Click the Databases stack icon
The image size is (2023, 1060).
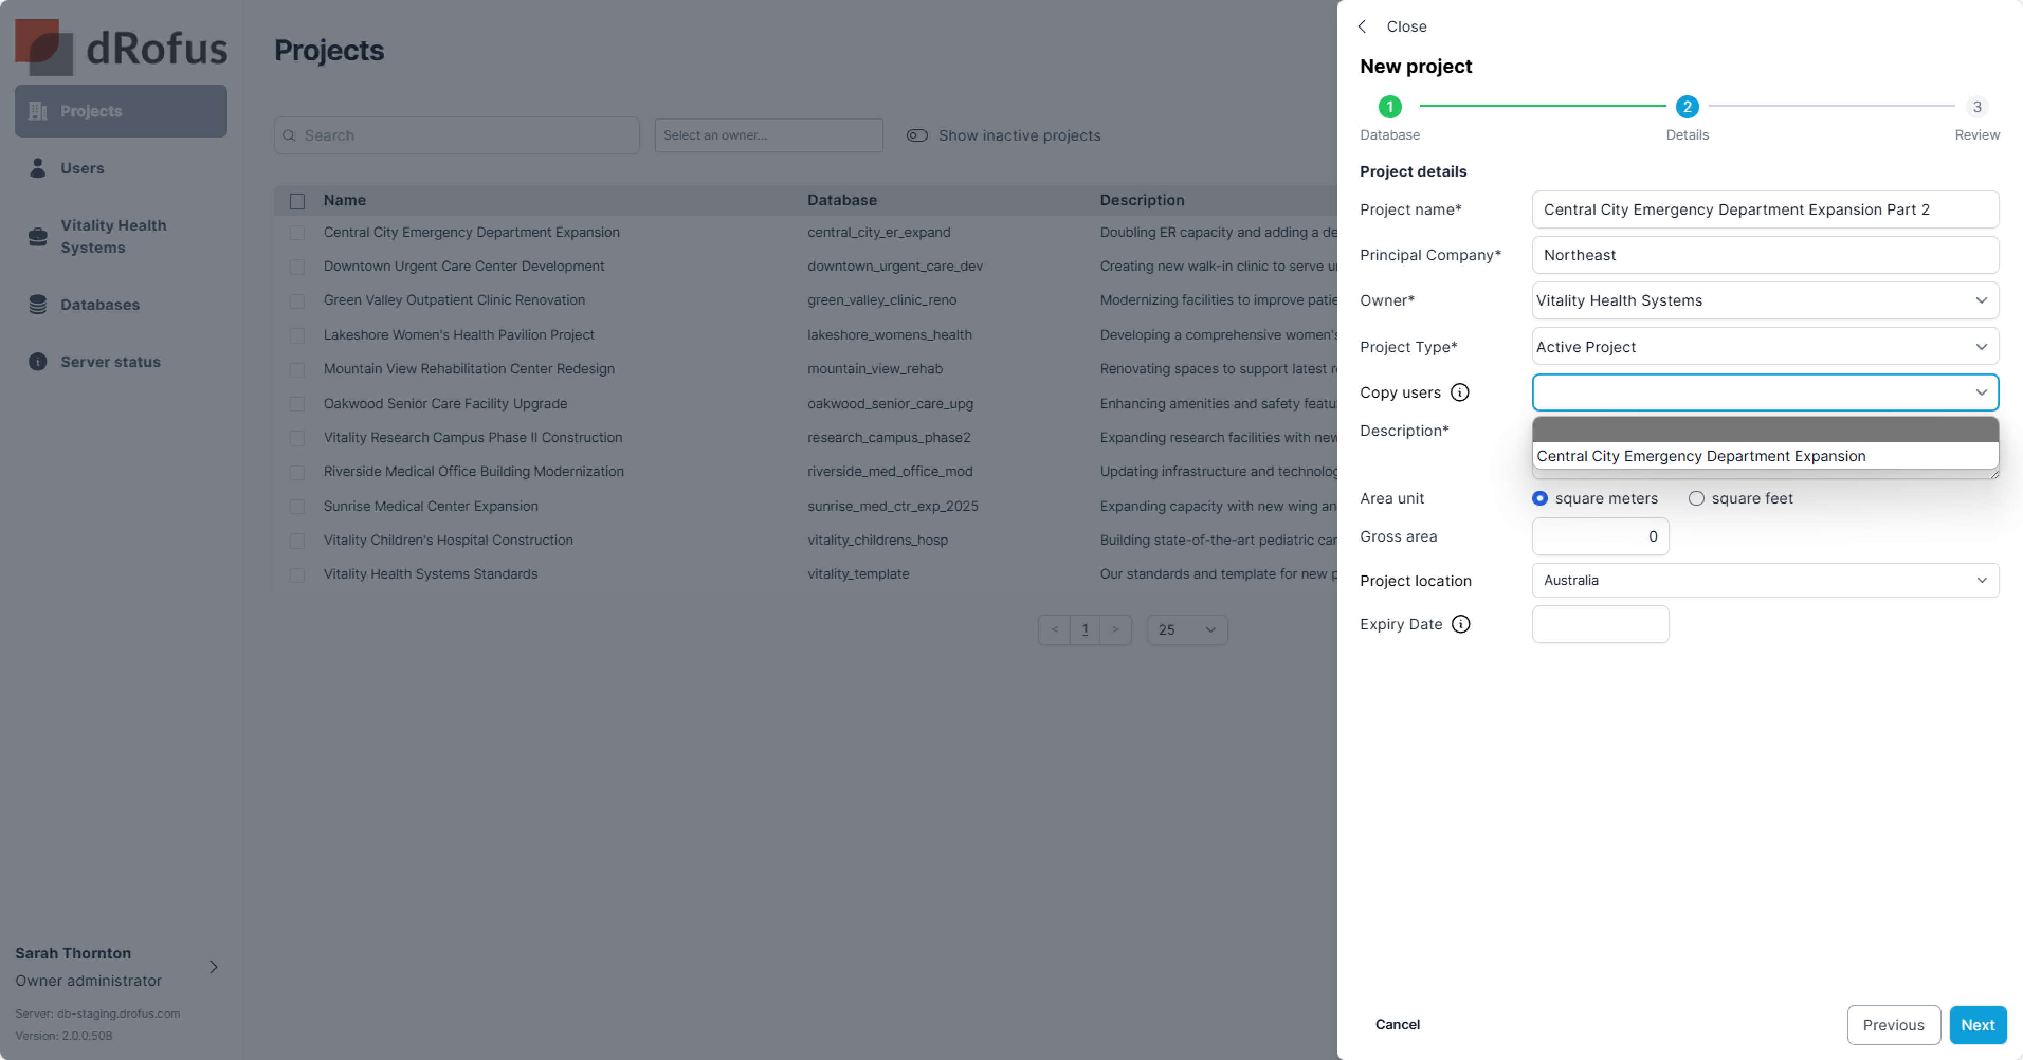(x=38, y=305)
